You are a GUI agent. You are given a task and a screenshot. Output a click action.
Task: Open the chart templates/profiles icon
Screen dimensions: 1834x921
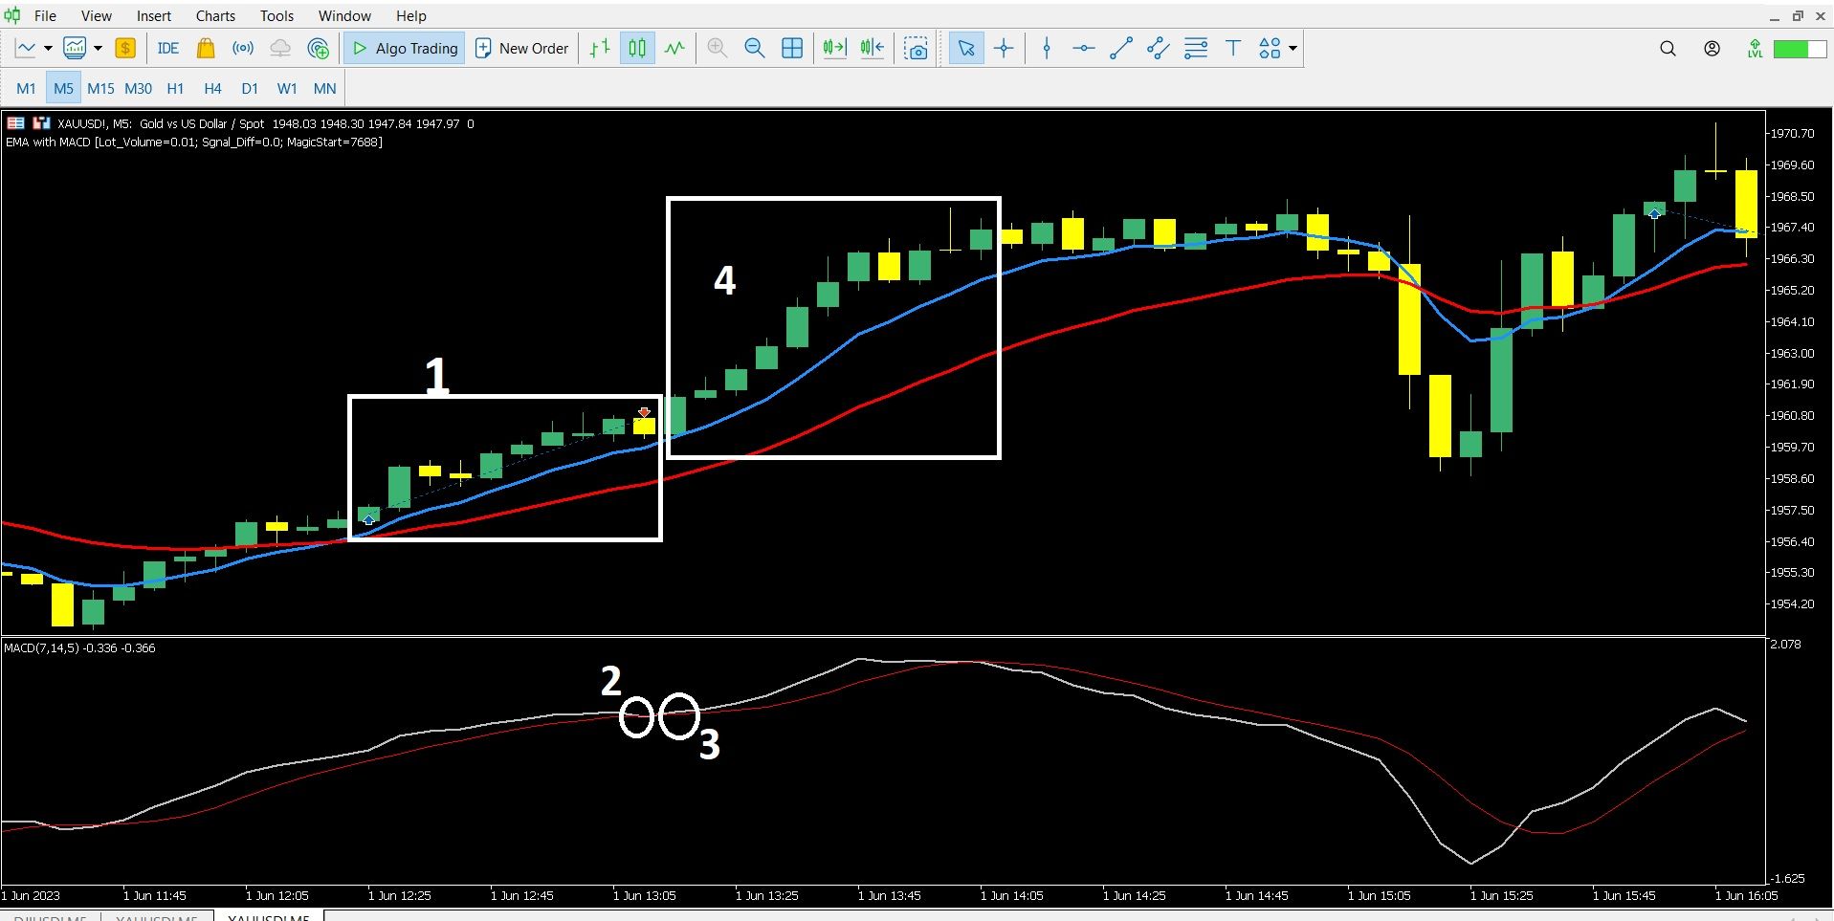[x=75, y=48]
